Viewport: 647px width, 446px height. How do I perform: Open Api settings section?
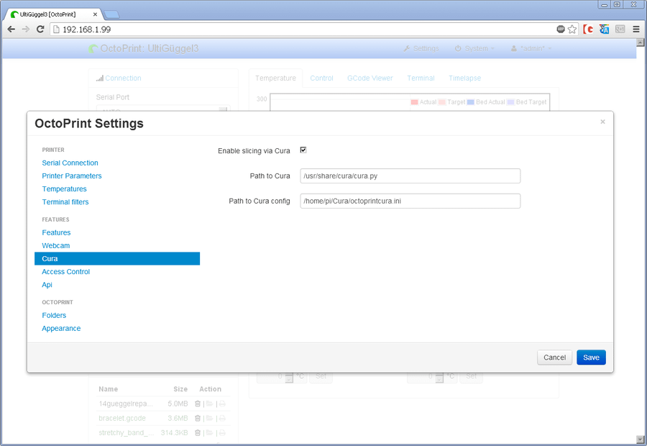[47, 285]
